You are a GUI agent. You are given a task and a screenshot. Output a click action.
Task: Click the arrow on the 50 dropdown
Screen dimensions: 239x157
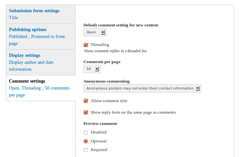click(x=97, y=69)
